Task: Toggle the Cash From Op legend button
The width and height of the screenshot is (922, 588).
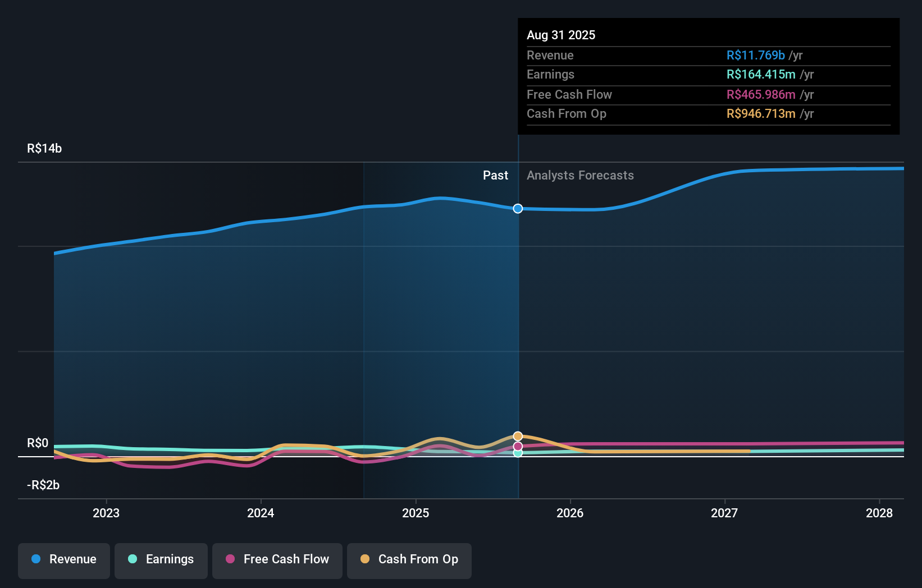Action: [409, 560]
